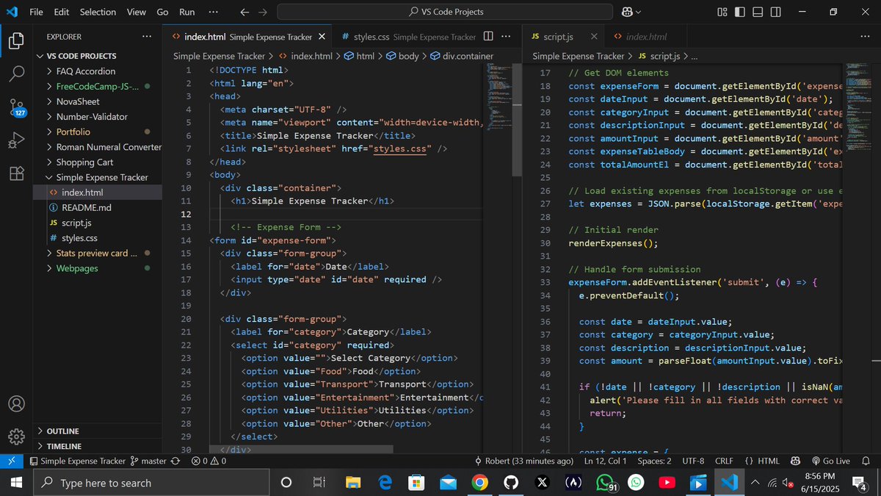Click the Ln 12, Col 1 cursor position
This screenshot has height=496, width=881.
[606, 461]
